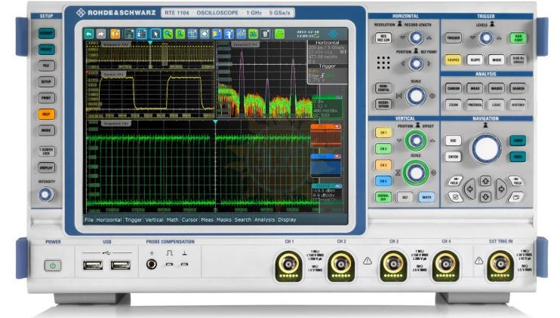Push the Field previous navigation key
The width and height of the screenshot is (560, 318).
tap(454, 181)
